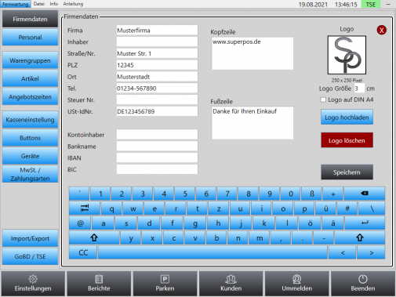Click the tab key with arrows icon
This screenshot has width=396, height=297.
click(85, 208)
